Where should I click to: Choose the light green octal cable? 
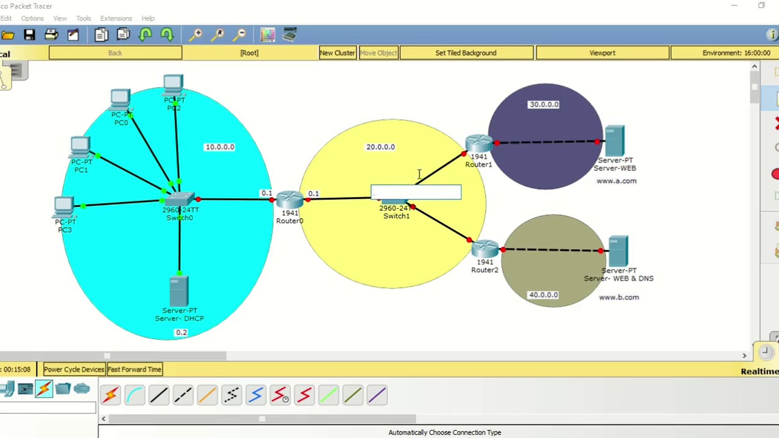tap(329, 396)
